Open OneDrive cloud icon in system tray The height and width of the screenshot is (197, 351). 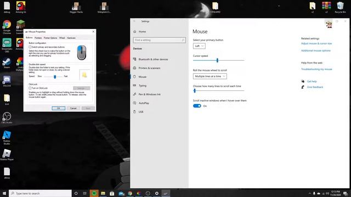click(x=319, y=193)
